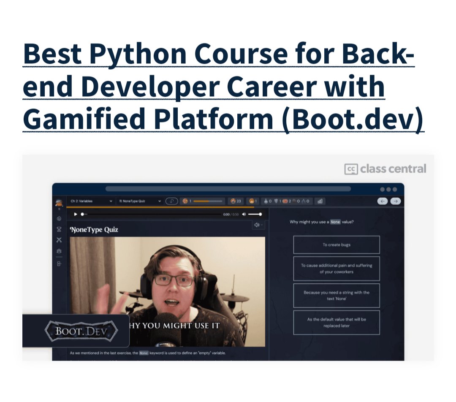
Task: Select the crossed swords icon in sidebar
Action: point(59,240)
